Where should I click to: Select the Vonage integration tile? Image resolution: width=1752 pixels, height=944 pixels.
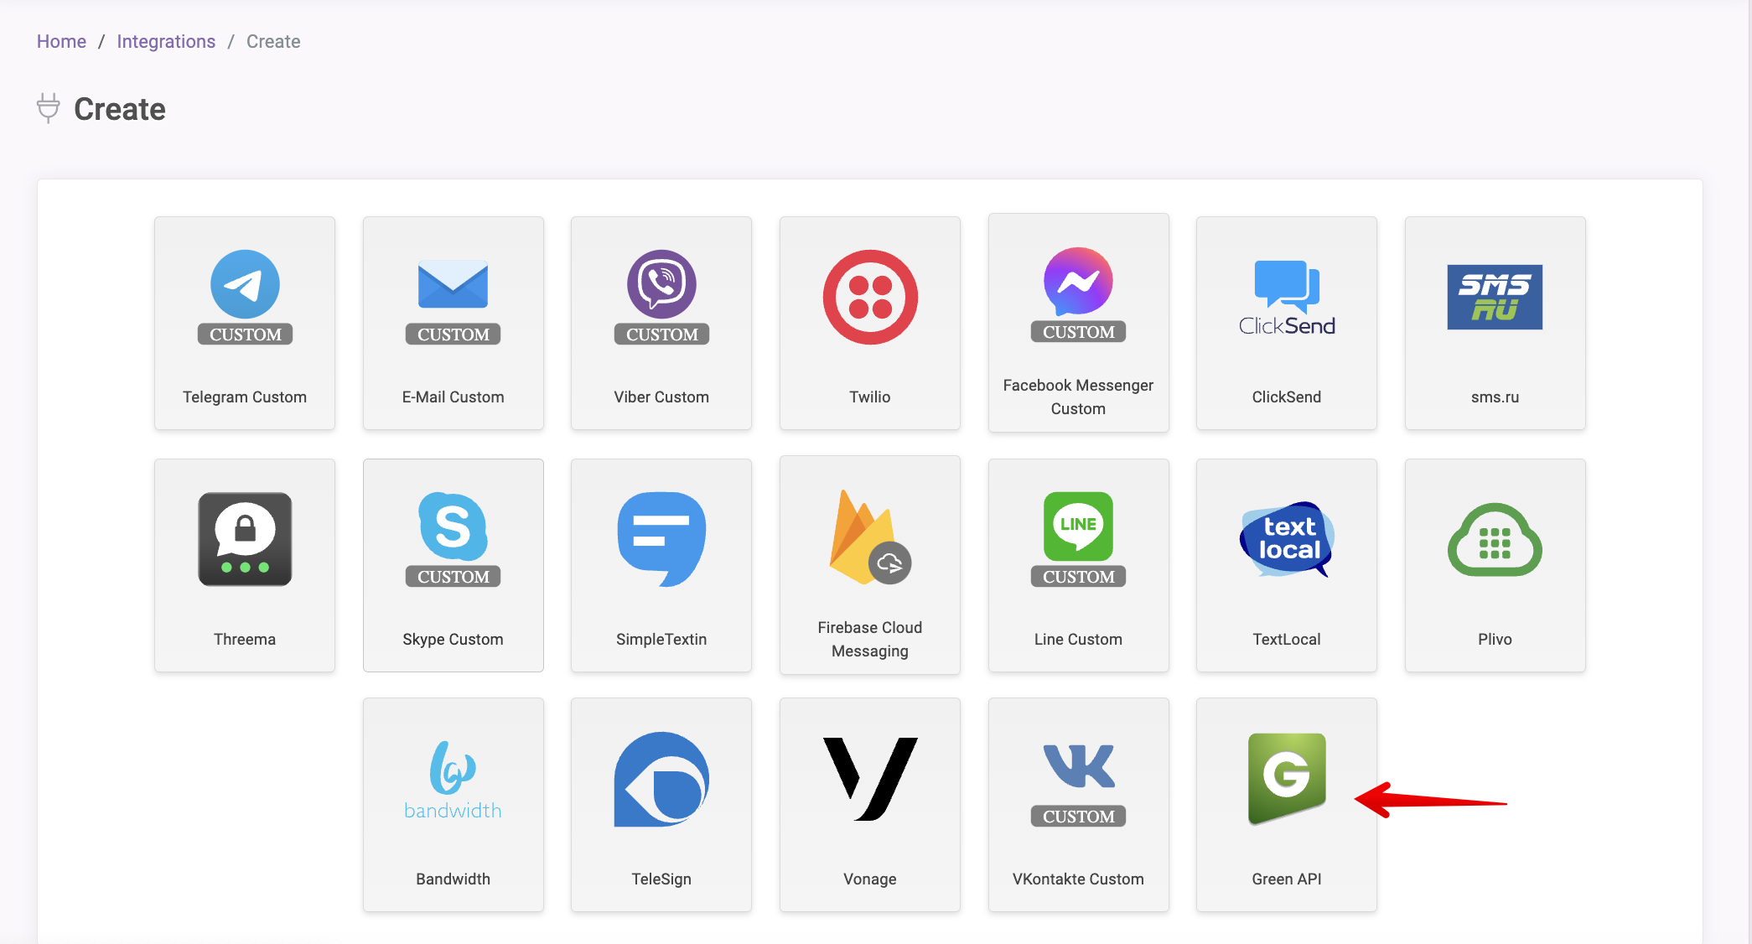pyautogui.click(x=869, y=806)
